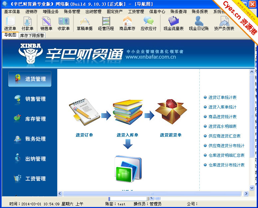Open the 现金日记账 toolbar icon
258x208 pixels.
199,23
